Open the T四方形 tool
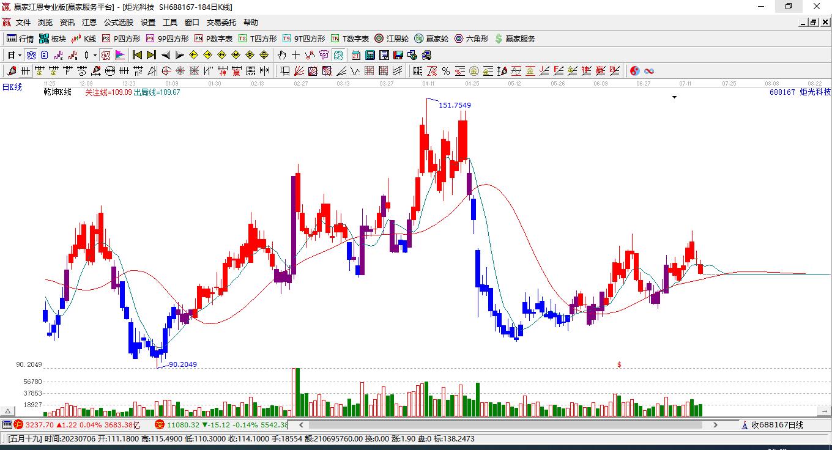 click(258, 39)
